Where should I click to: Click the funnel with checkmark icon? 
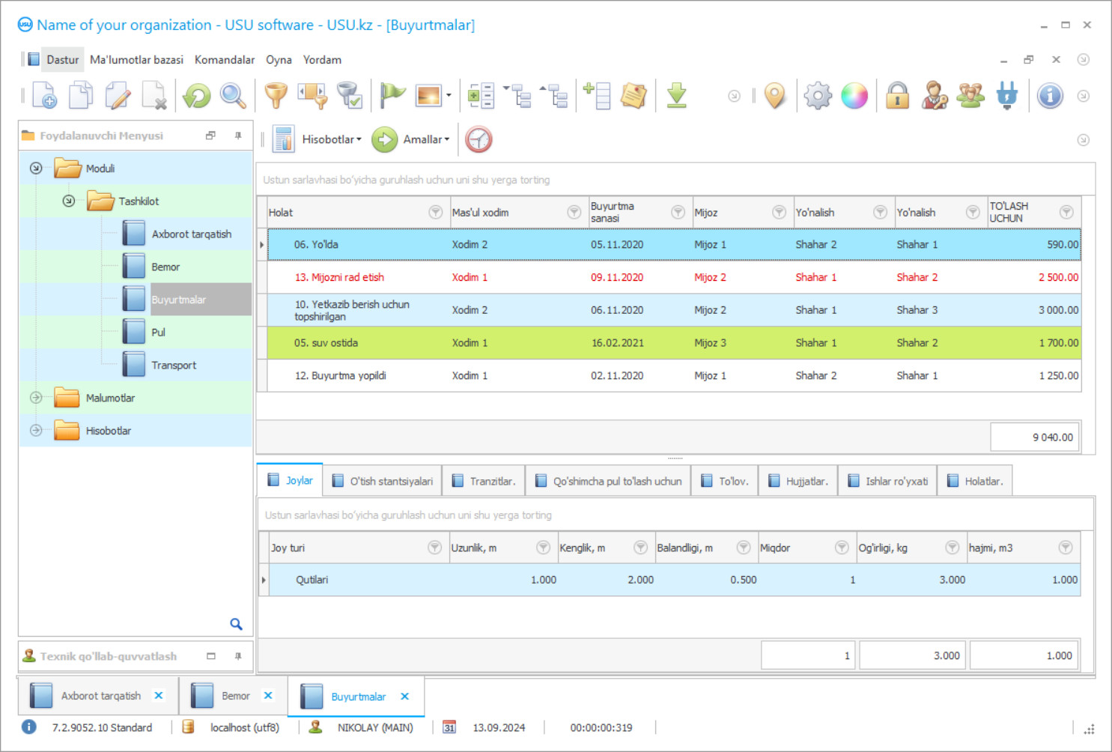point(350,96)
